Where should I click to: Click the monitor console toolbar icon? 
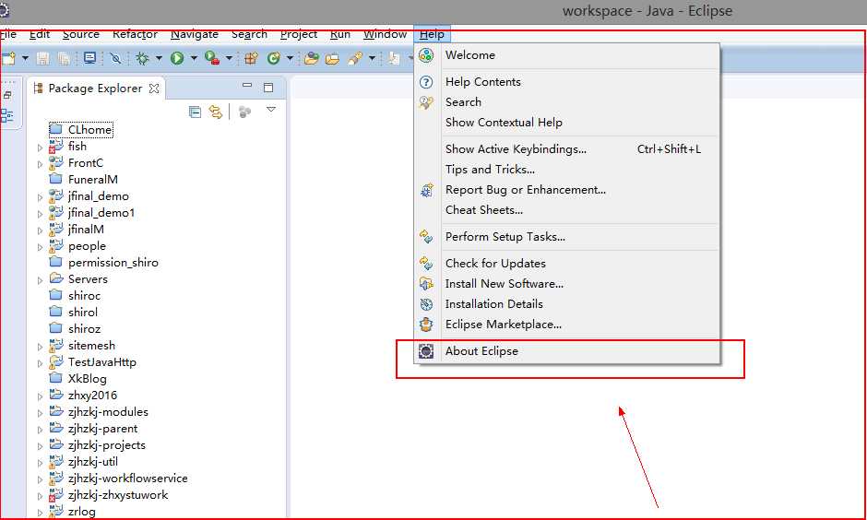89,58
